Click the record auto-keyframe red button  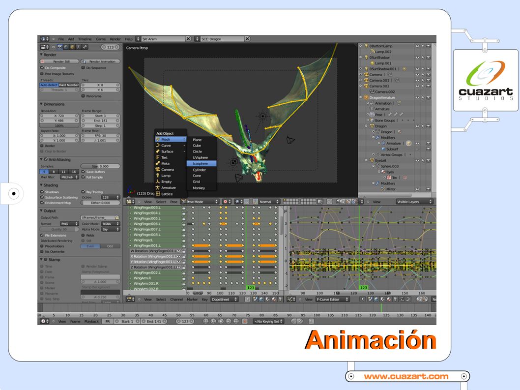(x=245, y=321)
